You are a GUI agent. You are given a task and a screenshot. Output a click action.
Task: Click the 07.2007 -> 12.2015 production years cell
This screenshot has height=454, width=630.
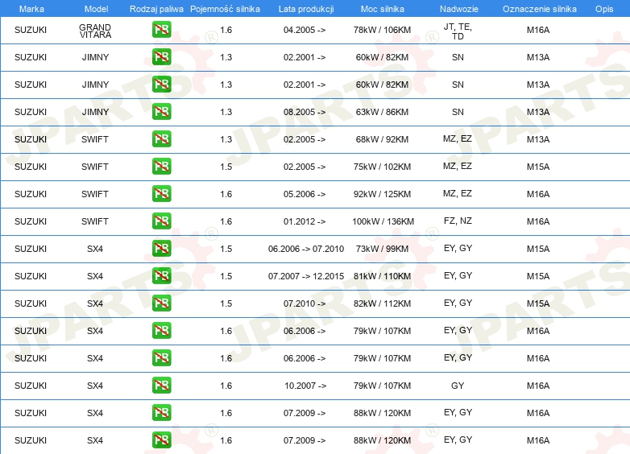click(305, 276)
